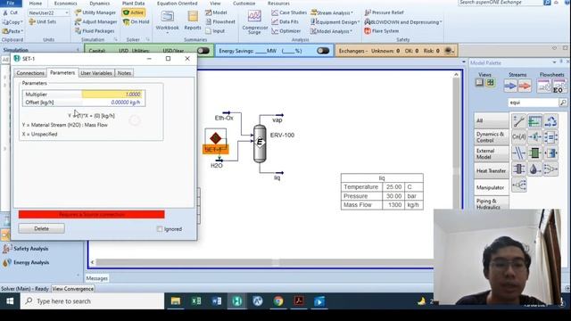Click the palette search magnifier
The width and height of the screenshot is (571, 321).
pos(563,103)
